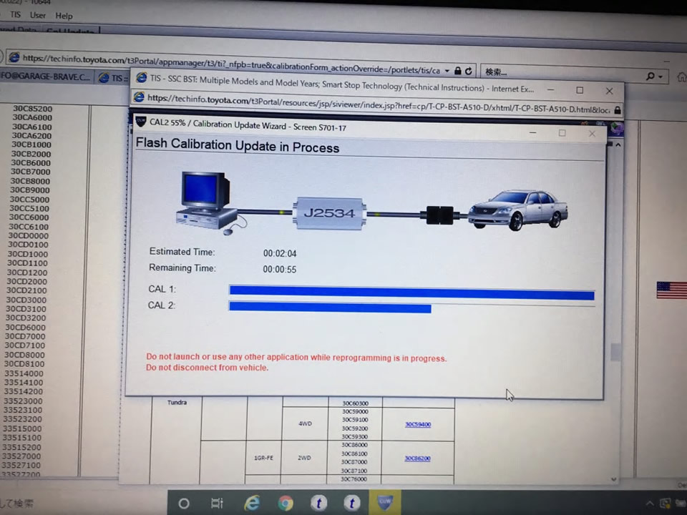Open the 30C86200 calibration link
The width and height of the screenshot is (687, 515).
point(417,458)
